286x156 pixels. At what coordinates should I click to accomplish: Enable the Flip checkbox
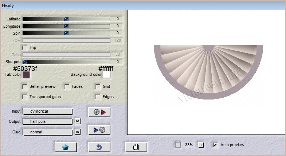[25, 48]
